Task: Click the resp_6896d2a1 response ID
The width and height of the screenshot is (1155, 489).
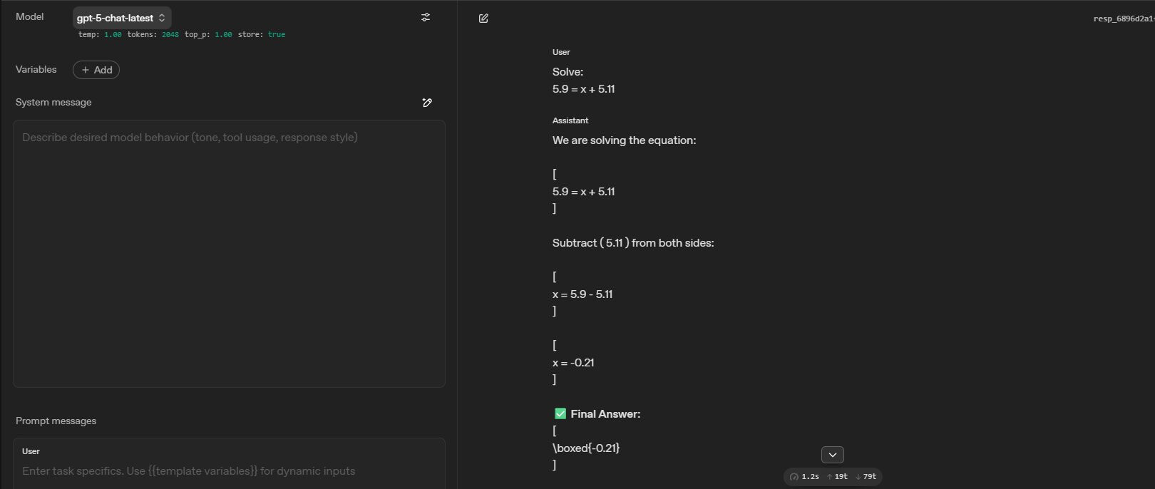Action: (1123, 19)
